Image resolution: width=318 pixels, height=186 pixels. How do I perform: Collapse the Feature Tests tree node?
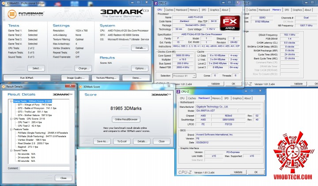[11, 129]
